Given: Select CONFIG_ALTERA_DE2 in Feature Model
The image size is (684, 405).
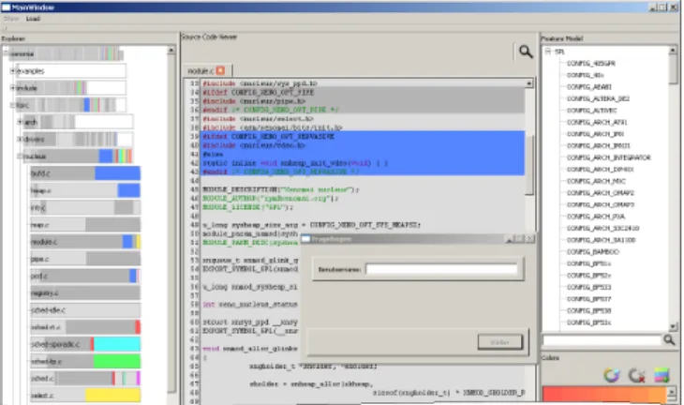Looking at the screenshot, I should coord(598,98).
